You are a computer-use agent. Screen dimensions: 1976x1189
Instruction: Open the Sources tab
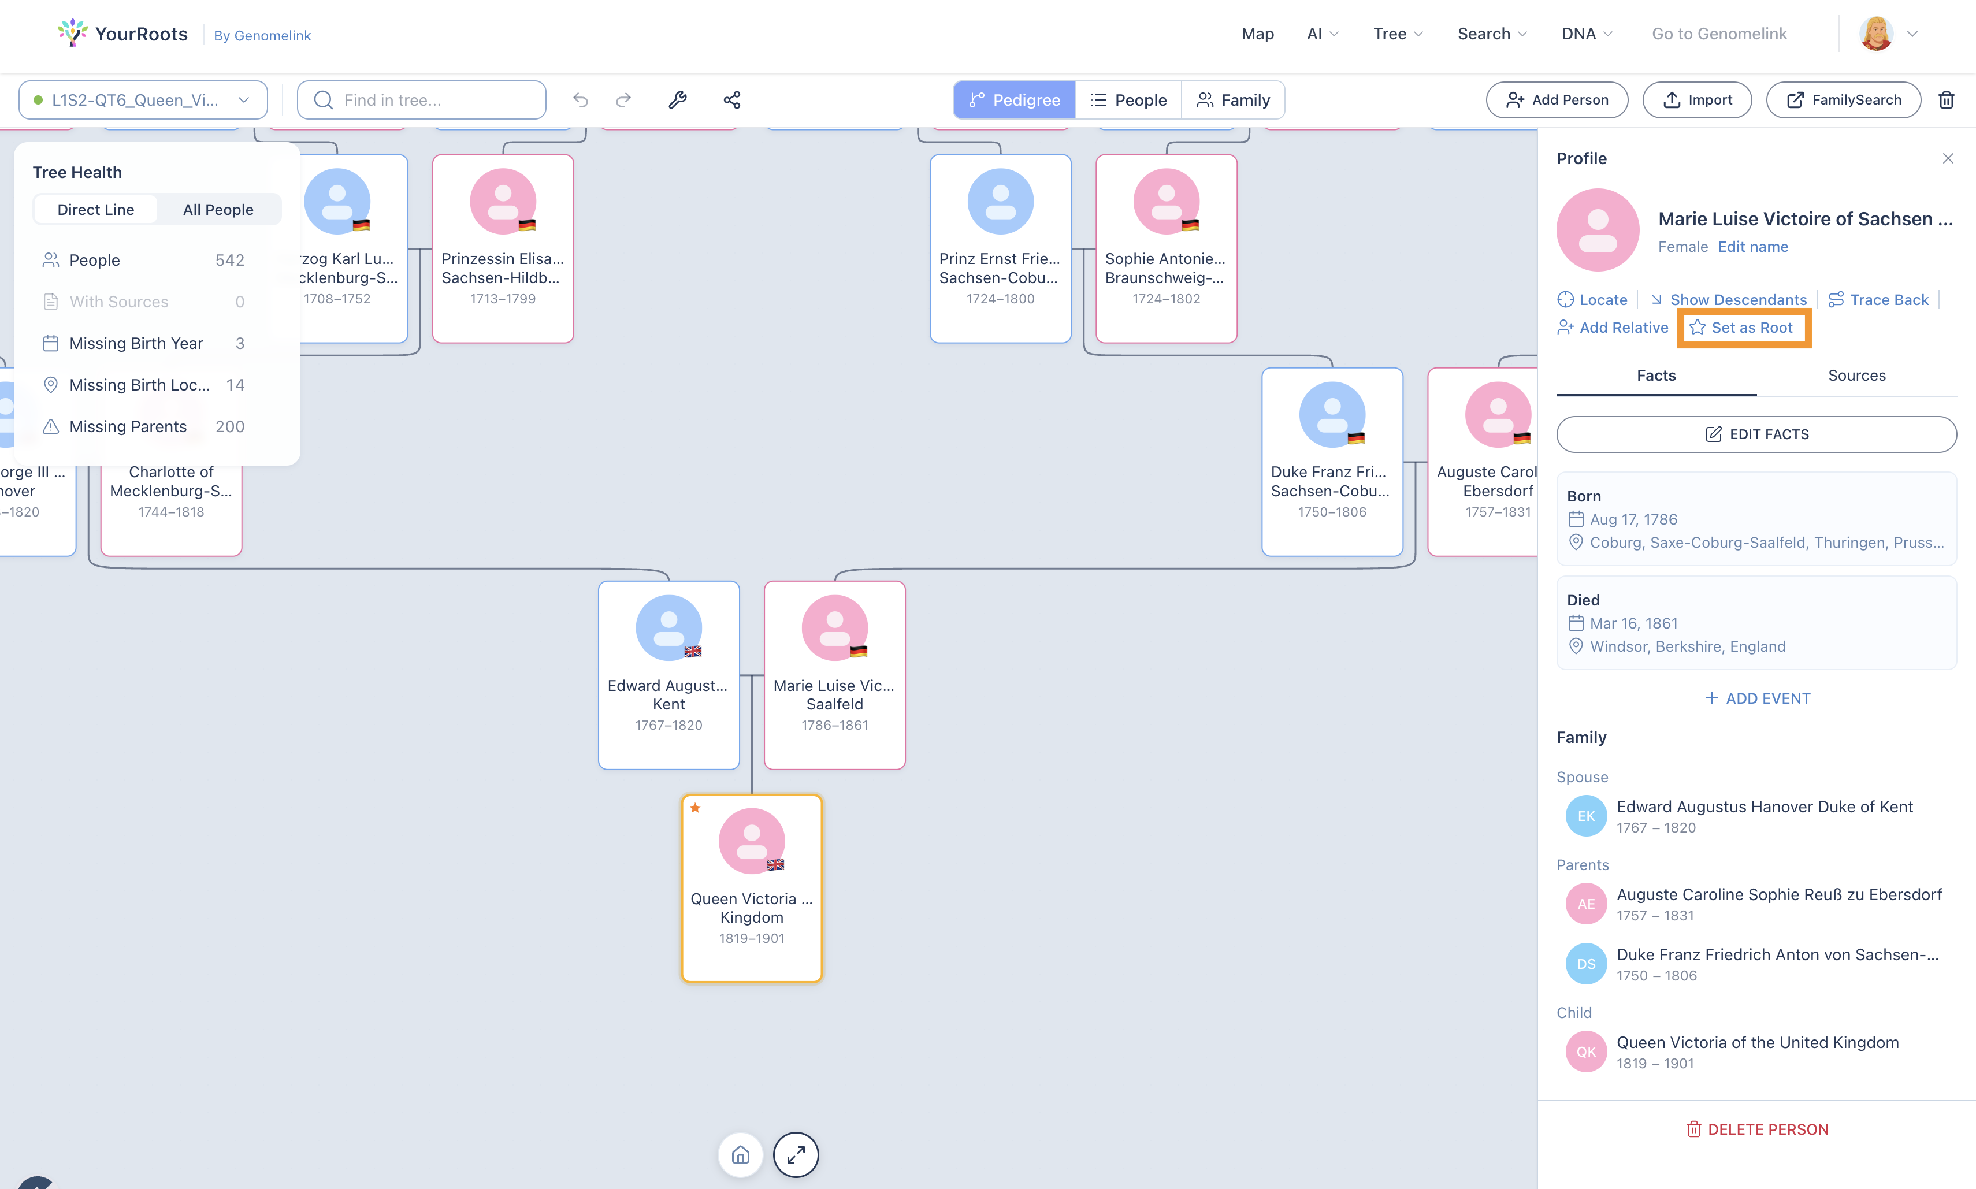point(1856,376)
